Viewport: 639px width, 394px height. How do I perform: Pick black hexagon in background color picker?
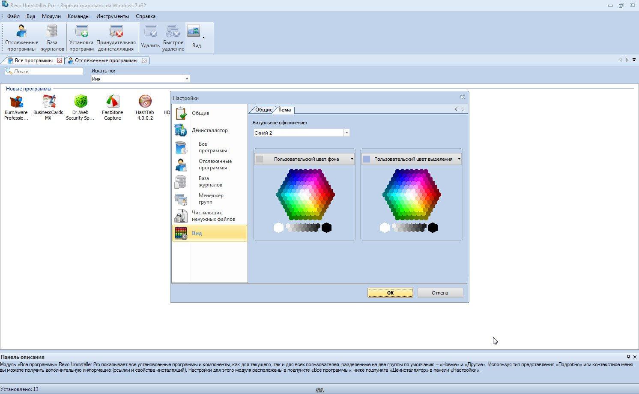click(326, 228)
